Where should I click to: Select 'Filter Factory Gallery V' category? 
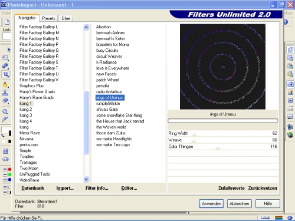[39, 80]
